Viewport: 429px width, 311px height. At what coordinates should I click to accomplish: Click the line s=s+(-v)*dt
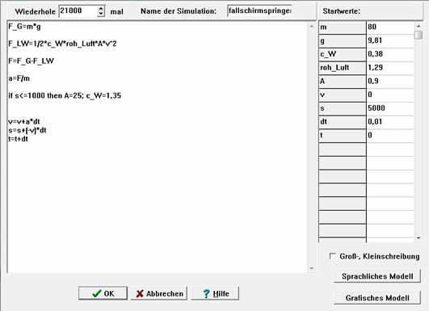tap(27, 130)
